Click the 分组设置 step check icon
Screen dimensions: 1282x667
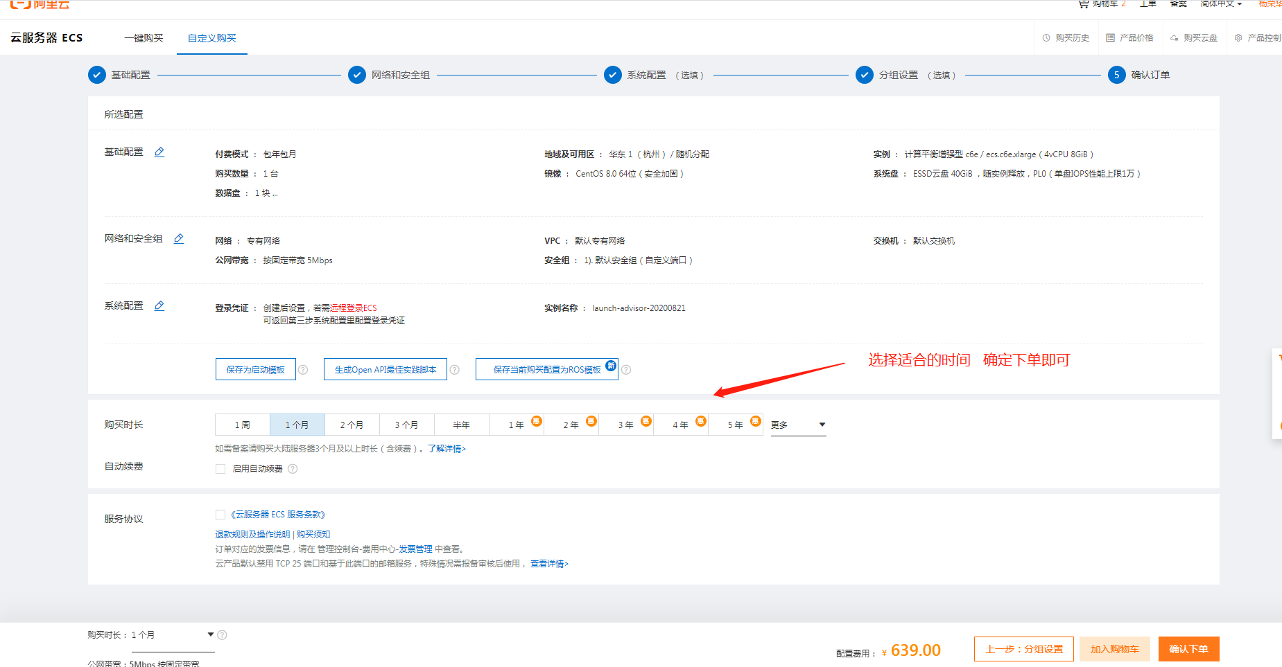865,75
